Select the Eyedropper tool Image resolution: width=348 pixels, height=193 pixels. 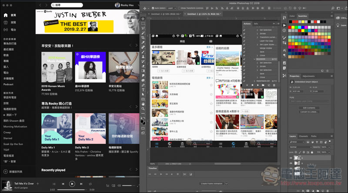pos(143,42)
